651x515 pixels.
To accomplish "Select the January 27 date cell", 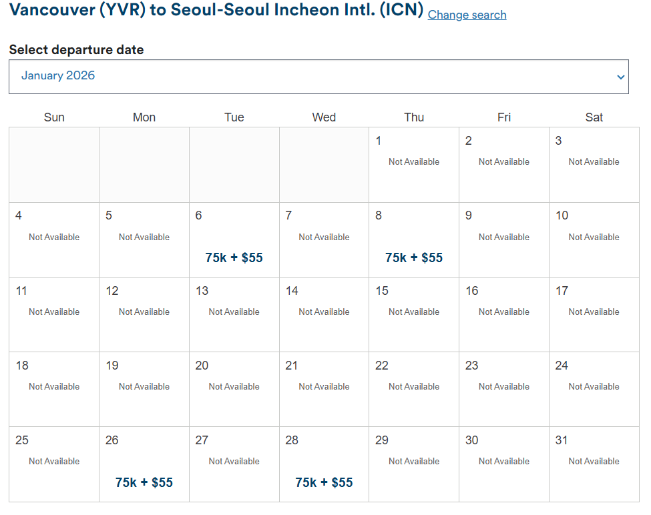I will (234, 464).
